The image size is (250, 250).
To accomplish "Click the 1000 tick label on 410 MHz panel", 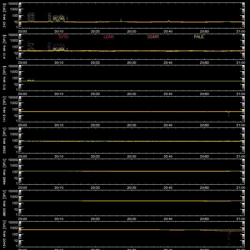I will [x=14, y=41].
